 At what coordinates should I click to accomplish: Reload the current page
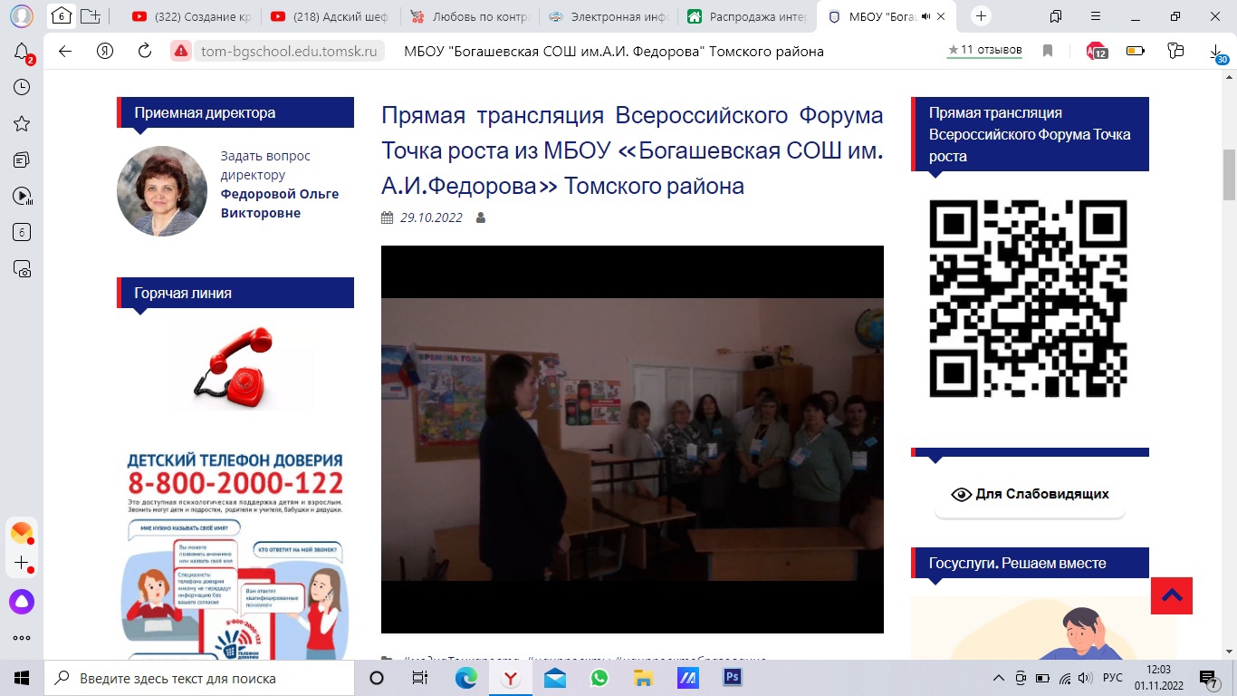tap(145, 52)
